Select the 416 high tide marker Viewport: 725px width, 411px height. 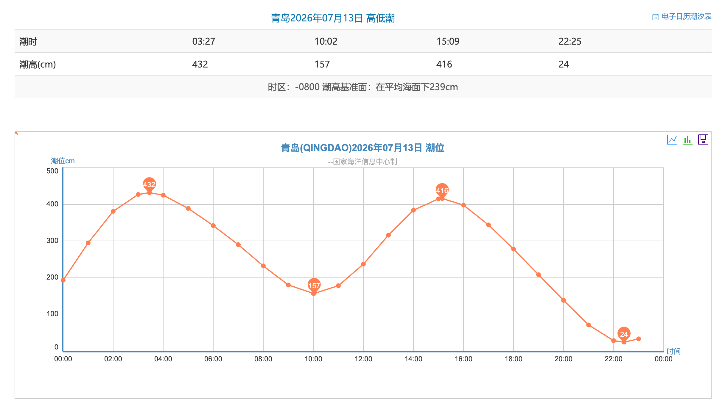(442, 191)
